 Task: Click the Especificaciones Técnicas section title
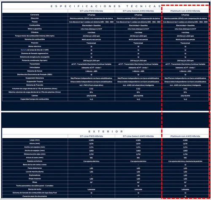pyautogui.click(x=105, y=6)
